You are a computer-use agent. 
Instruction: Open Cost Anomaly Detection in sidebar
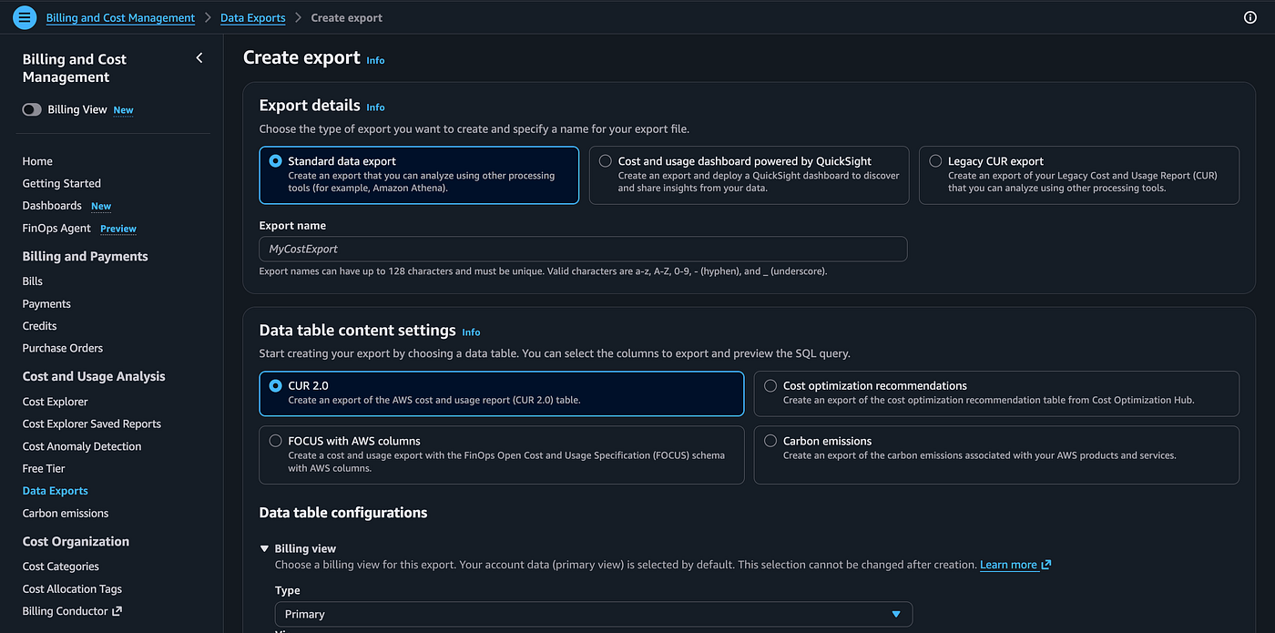point(82,446)
